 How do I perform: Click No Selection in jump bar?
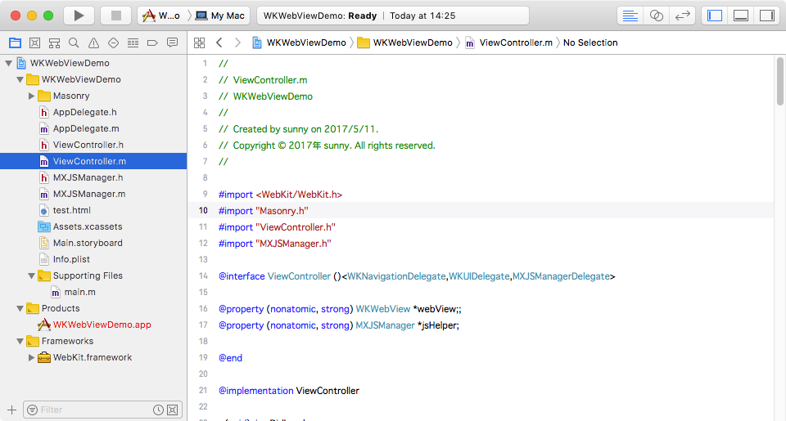pyautogui.click(x=590, y=43)
